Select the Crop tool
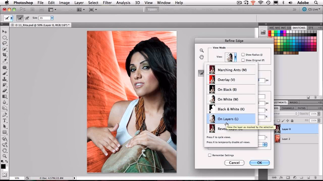The image size is (323, 181). point(5,54)
